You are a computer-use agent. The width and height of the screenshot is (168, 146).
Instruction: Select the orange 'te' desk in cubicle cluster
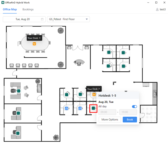pyautogui.click(x=94, y=94)
